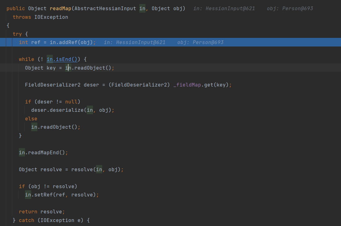
Task: Click the return resolve statement
Action: (42, 212)
